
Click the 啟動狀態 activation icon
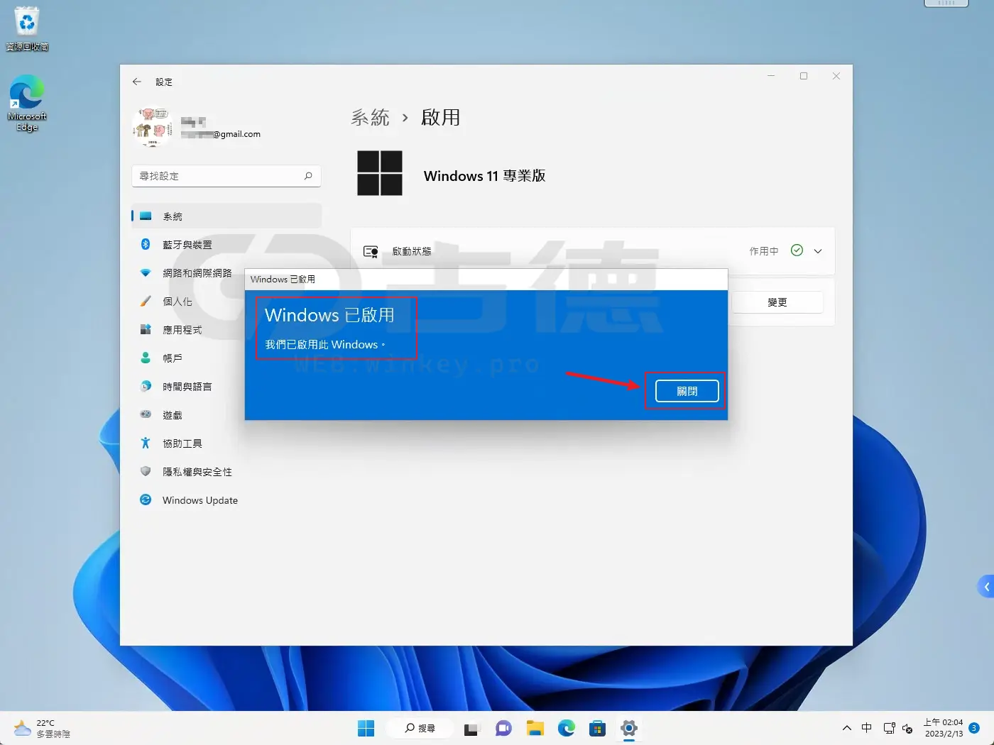click(x=371, y=251)
